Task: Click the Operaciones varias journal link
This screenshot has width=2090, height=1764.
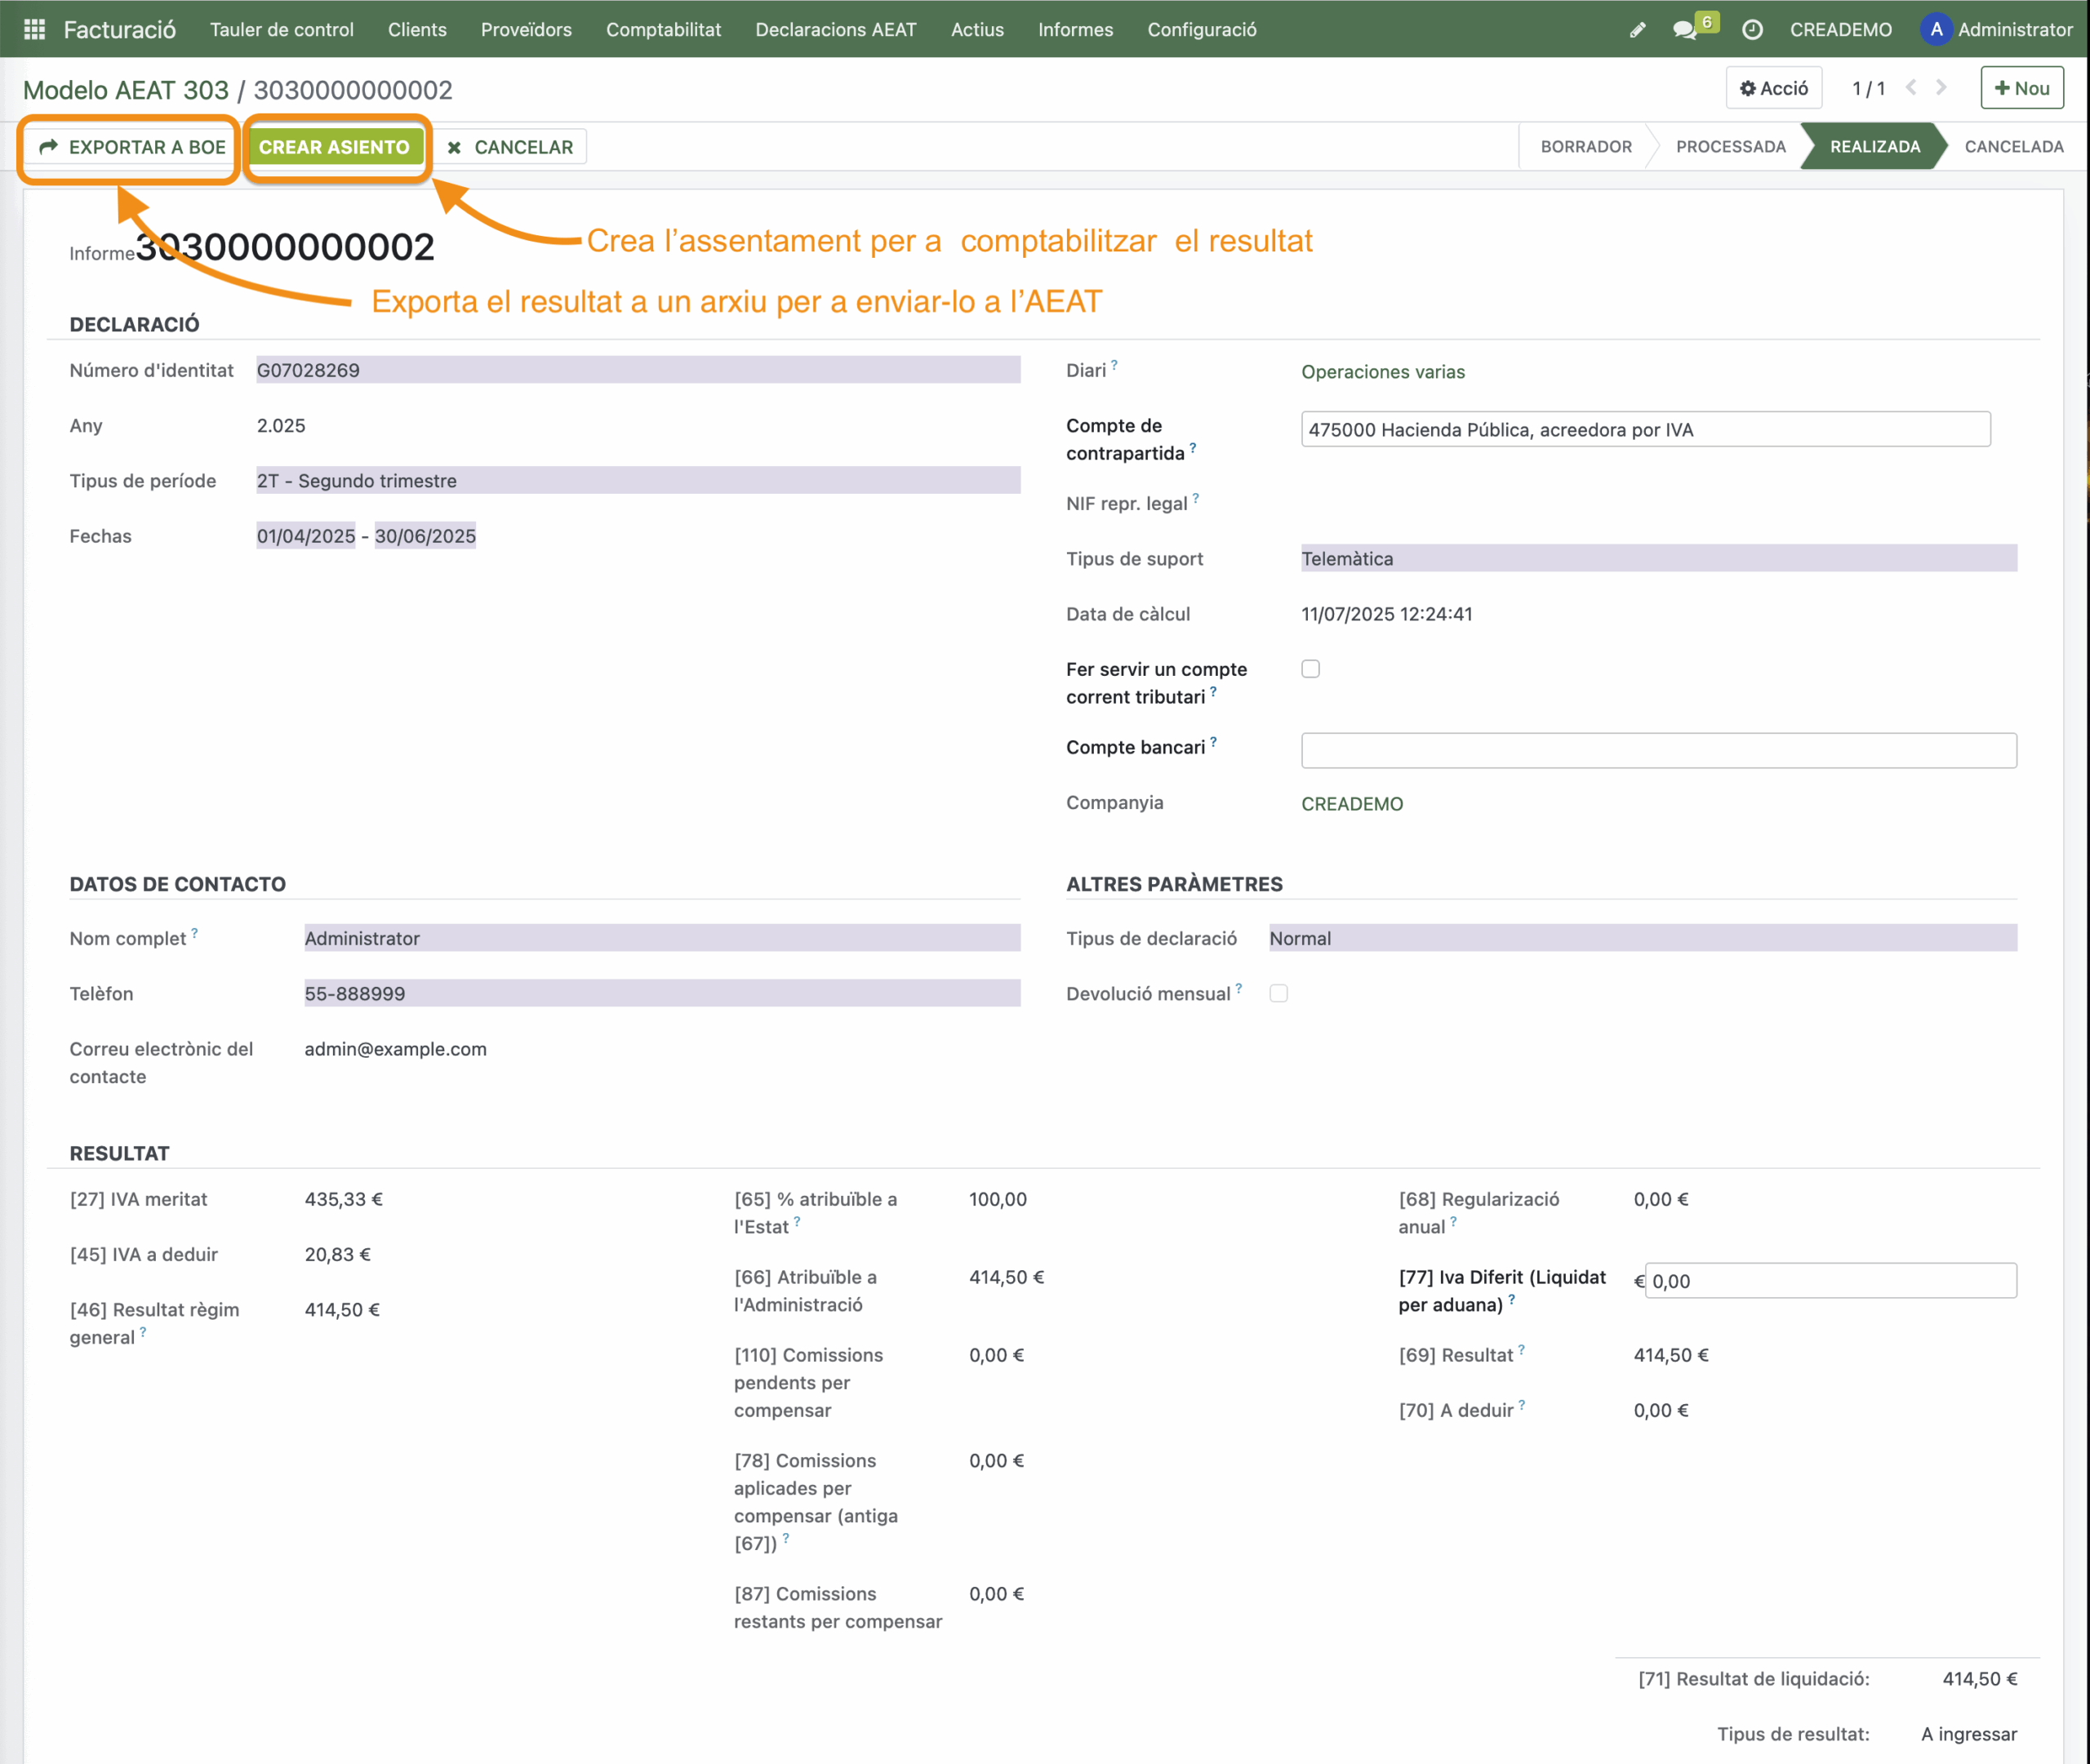Action: [1382, 372]
